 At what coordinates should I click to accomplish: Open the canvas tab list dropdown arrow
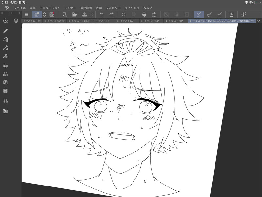click(x=259, y=21)
